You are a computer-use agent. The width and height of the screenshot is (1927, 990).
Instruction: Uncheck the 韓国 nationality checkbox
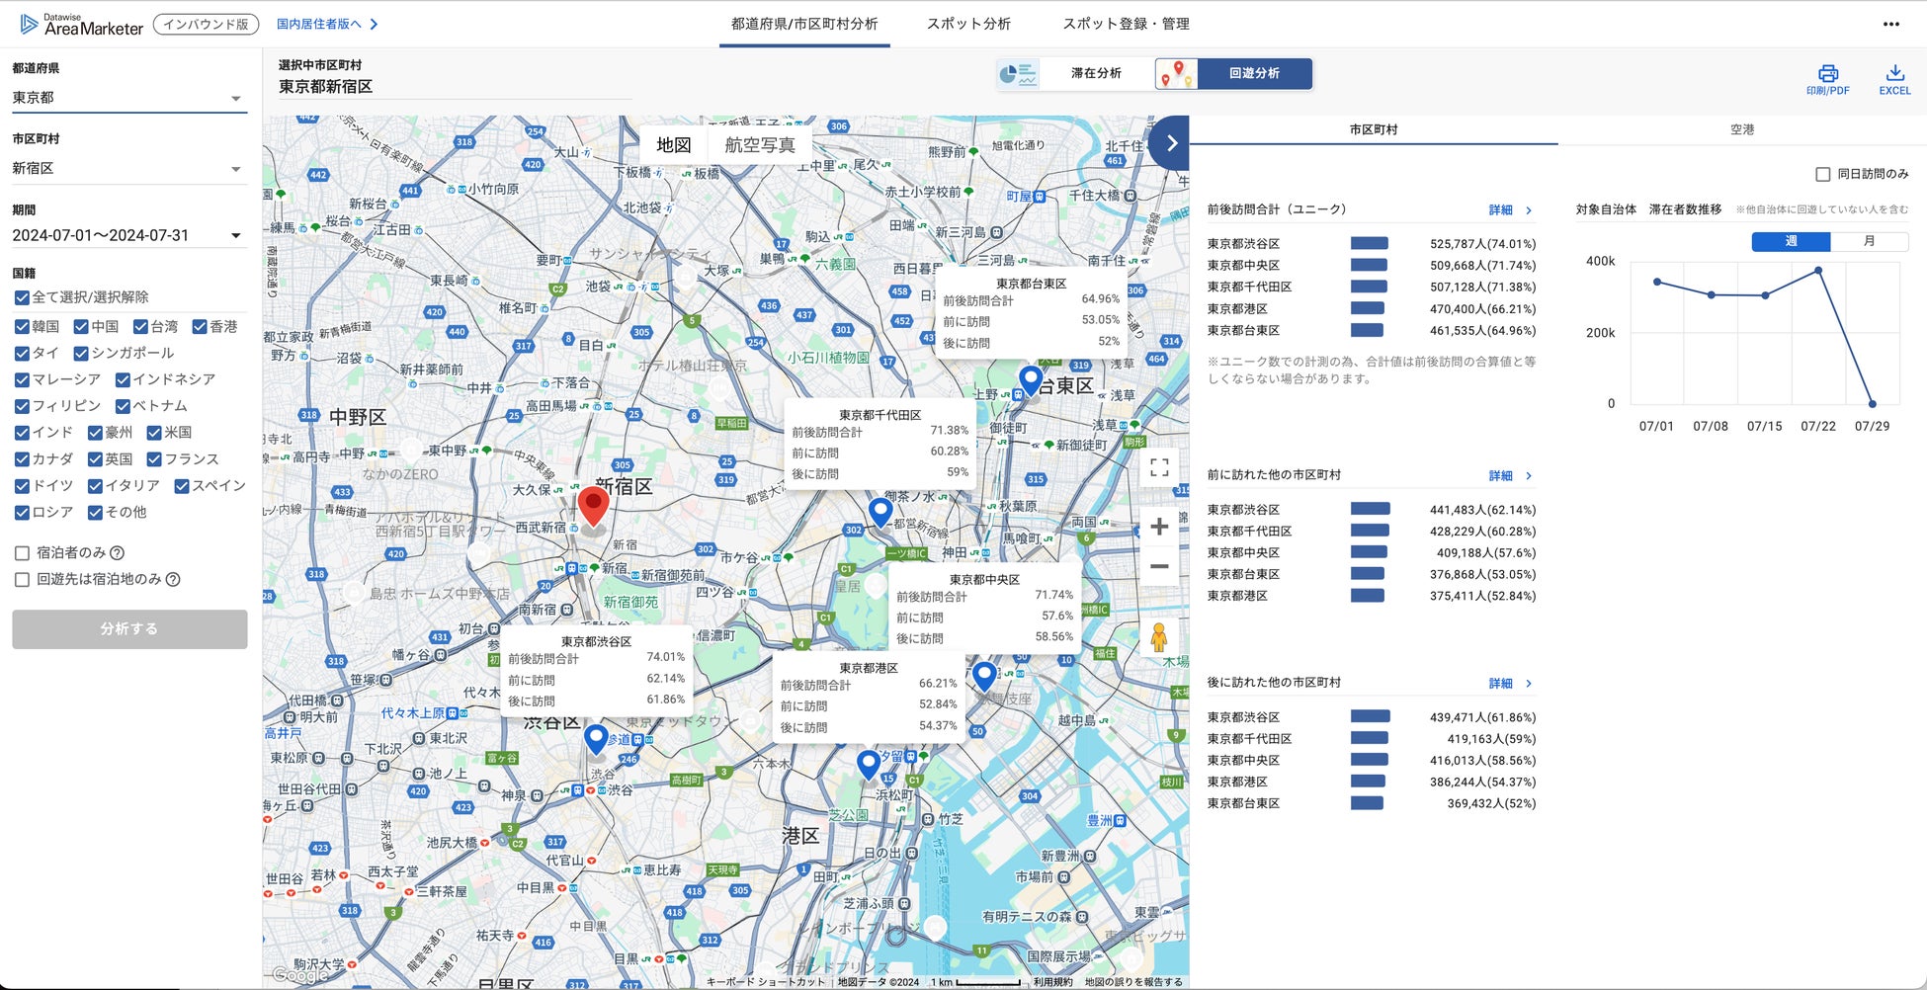[x=22, y=327]
